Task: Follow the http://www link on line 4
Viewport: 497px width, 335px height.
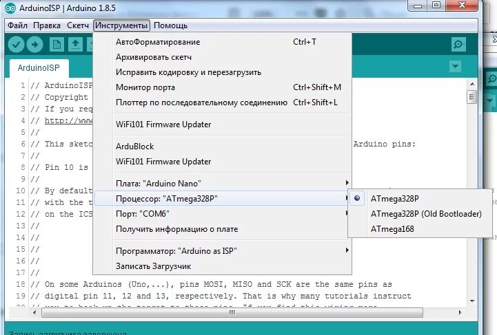Action: [69, 120]
